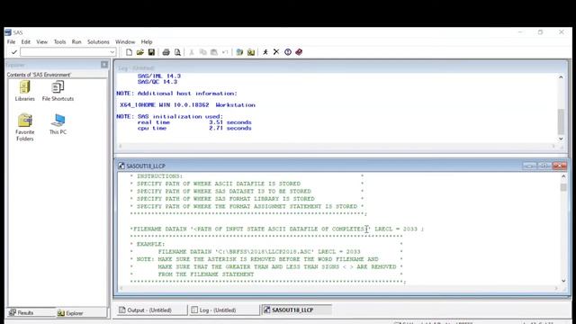
Task: Click 'X64_10HOME WIN 10.0.18362 Workstation' log line
Action: [187, 105]
